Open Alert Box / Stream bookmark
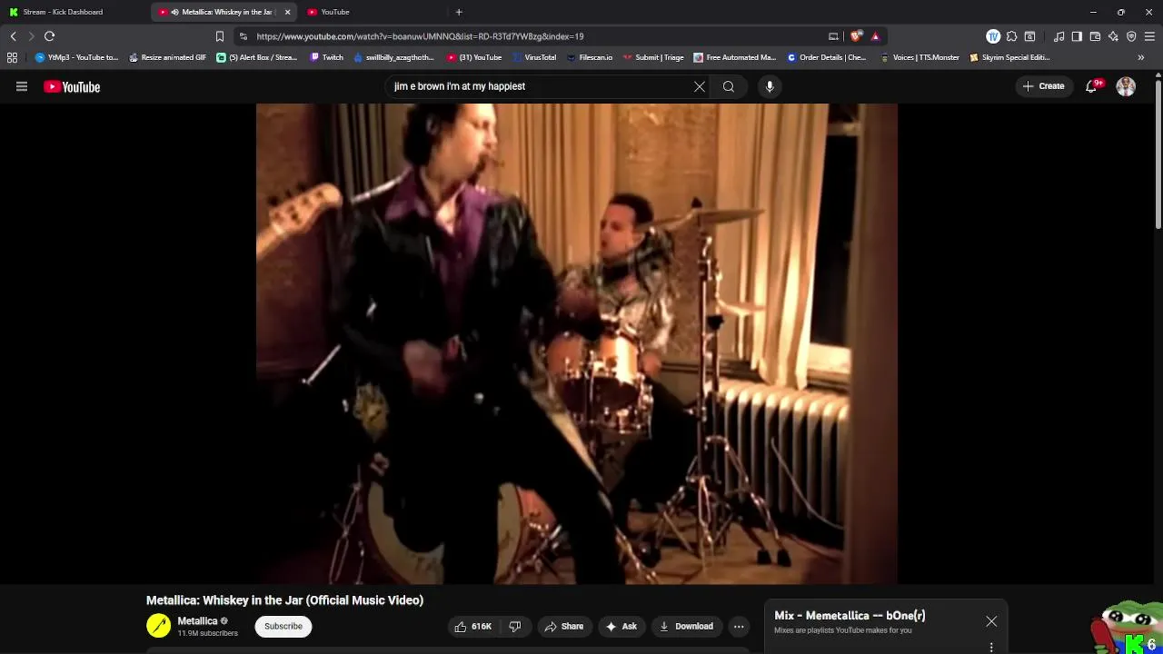The image size is (1163, 654). (x=257, y=57)
